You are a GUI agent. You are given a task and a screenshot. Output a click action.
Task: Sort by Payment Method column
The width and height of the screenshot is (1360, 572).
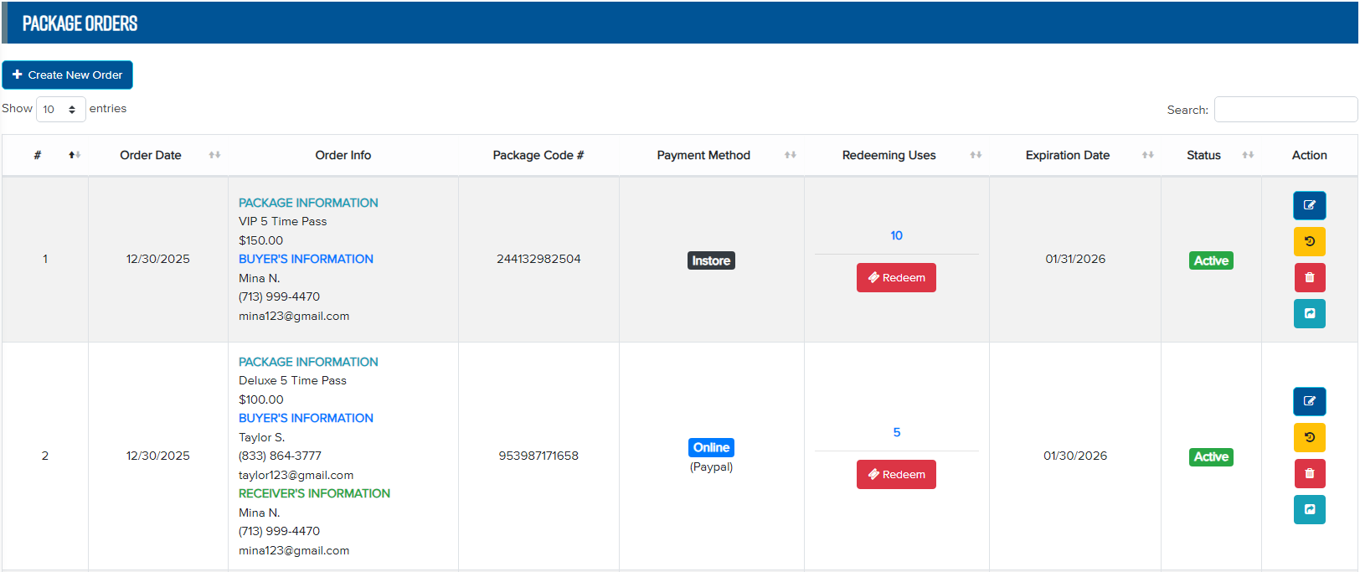pos(703,155)
